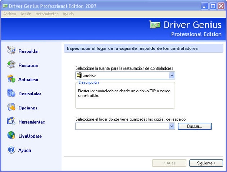Click the Opciones settings icon
227x172 pixels.
coord(11,107)
